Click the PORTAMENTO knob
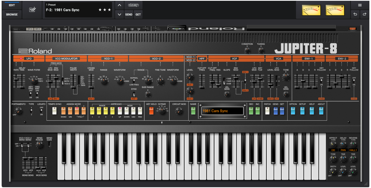This screenshot has width=371, height=188. (19, 111)
